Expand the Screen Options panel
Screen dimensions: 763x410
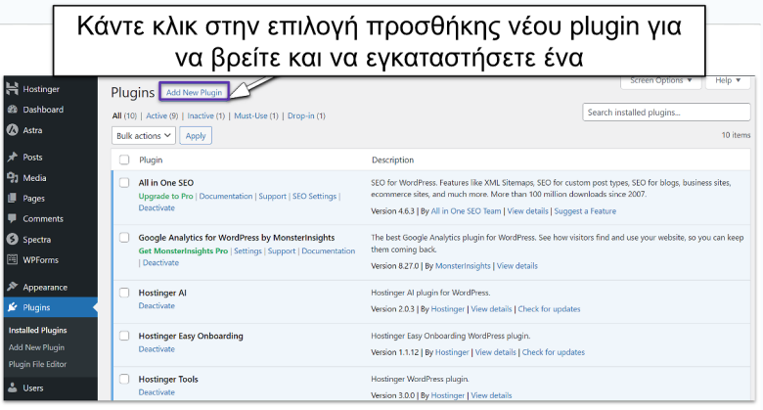[x=661, y=81]
